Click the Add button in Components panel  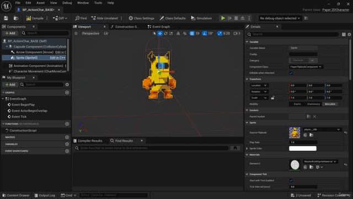pyautogui.click(x=10, y=33)
